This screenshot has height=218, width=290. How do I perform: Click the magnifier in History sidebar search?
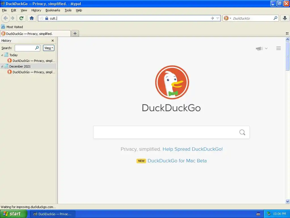coord(37,48)
